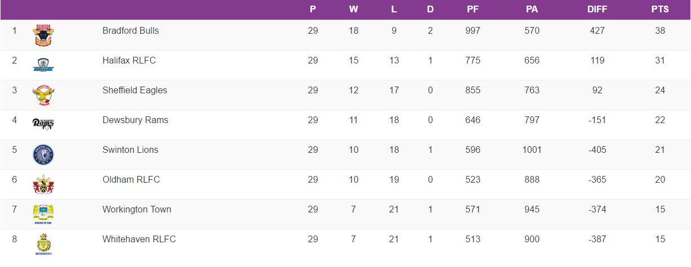
Task: Select the Sheffield Eagles logo
Action: point(43,94)
